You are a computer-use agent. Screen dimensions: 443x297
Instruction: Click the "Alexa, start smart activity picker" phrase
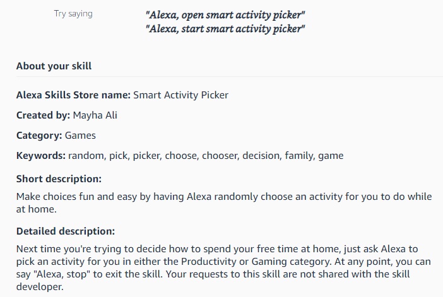(225, 28)
